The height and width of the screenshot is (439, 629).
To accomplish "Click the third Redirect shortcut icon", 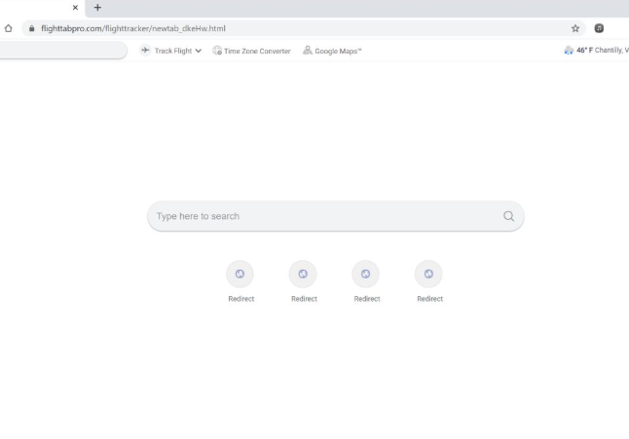I will (365, 274).
